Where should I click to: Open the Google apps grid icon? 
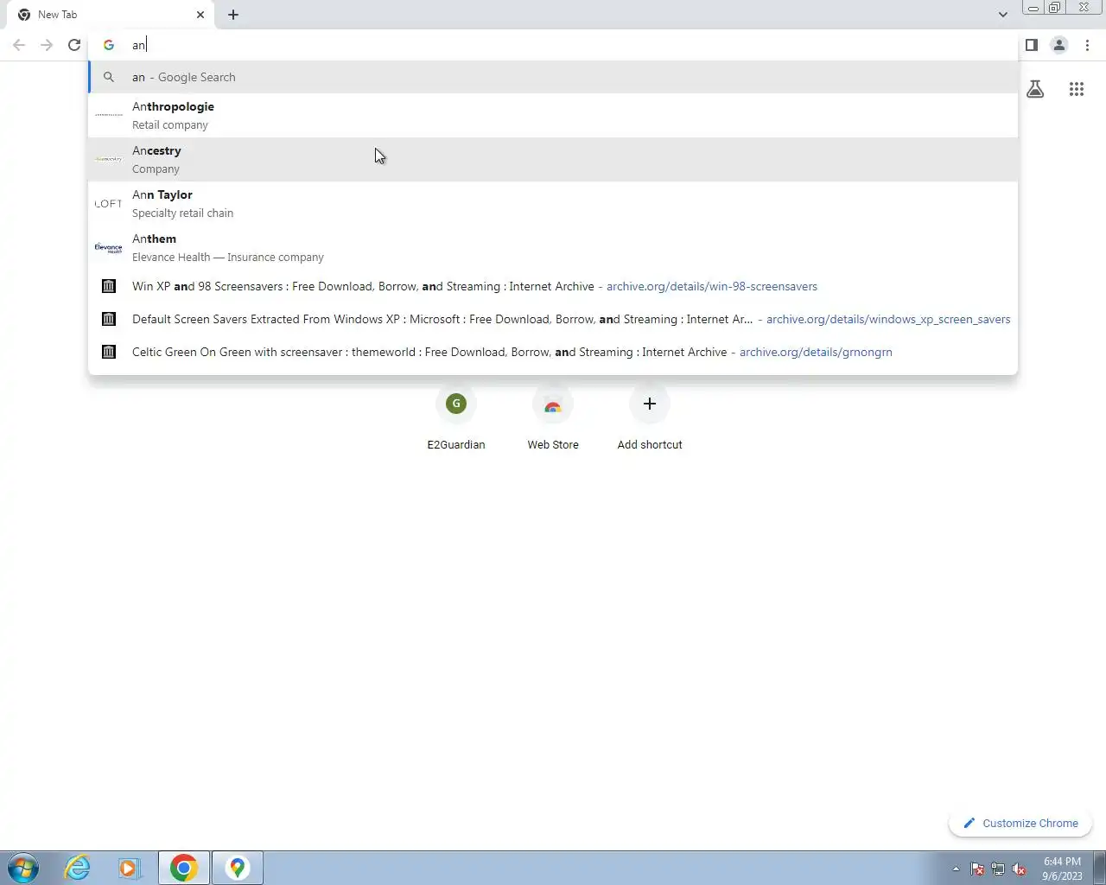coord(1077,89)
